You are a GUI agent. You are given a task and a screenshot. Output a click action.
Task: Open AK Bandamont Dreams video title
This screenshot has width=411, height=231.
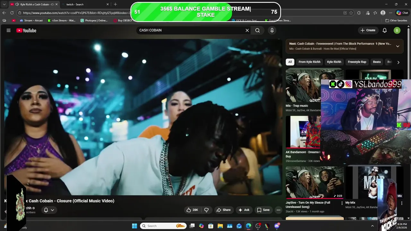303,154
